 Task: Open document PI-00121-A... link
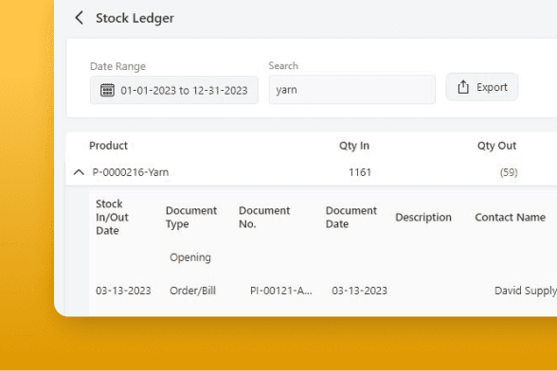[x=281, y=291]
